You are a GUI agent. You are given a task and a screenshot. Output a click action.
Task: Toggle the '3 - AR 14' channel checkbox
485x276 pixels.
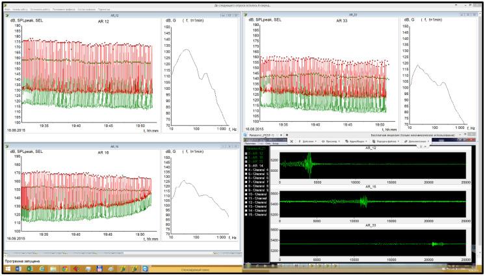(x=246, y=166)
